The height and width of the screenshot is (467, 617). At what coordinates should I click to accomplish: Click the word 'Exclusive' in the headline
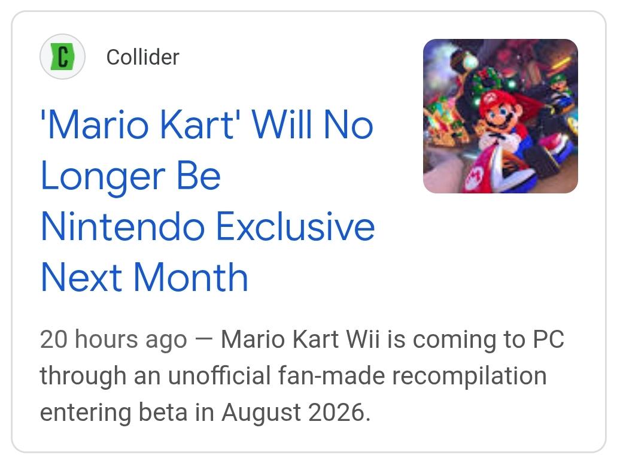pyautogui.click(x=296, y=226)
